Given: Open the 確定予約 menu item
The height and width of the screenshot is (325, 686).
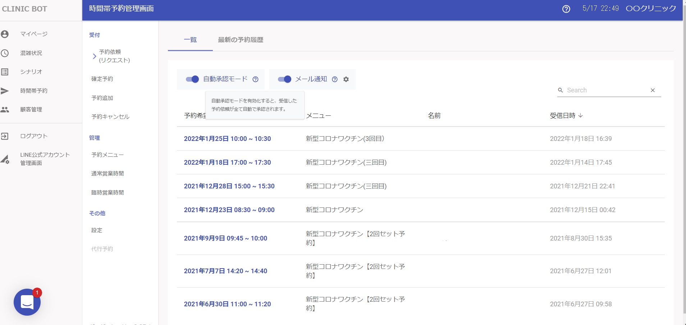Looking at the screenshot, I should 102,79.
